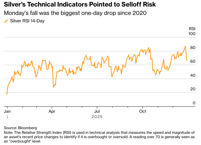Viewport: 201px width, 145px height.
Task: Click the 100 value on the y-axis
Action: 192,34
